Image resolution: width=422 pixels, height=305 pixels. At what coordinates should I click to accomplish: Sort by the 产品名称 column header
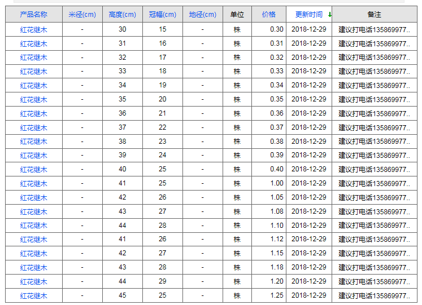click(x=34, y=15)
